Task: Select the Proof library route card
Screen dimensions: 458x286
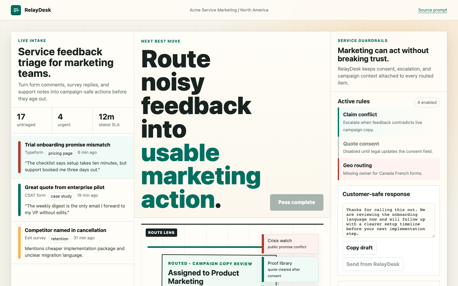Action: (x=290, y=269)
